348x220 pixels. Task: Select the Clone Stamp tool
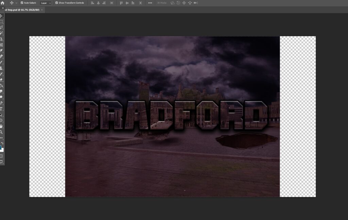click(1, 68)
